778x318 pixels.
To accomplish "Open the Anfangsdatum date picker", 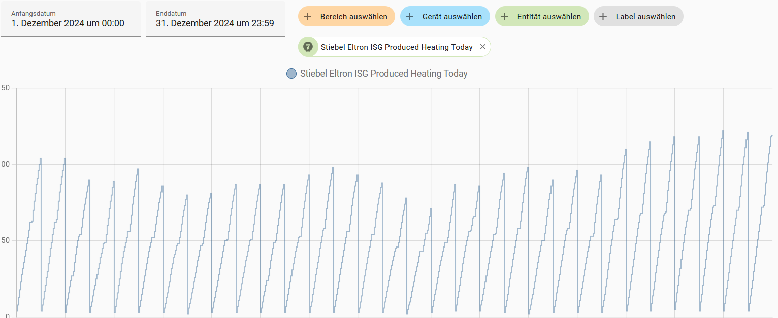I will 71,19.
